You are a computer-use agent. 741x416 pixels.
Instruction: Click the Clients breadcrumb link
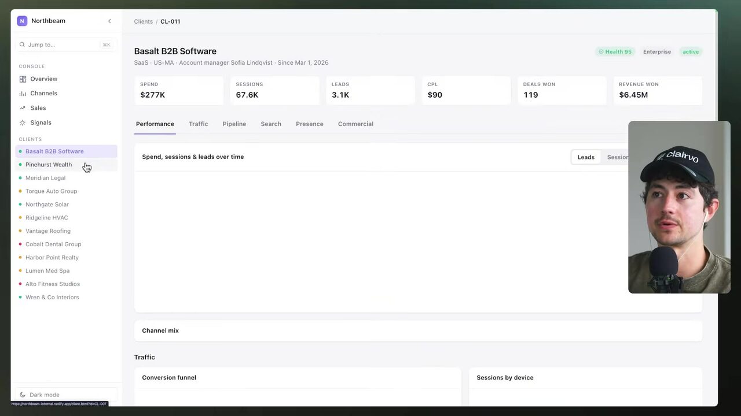point(144,21)
